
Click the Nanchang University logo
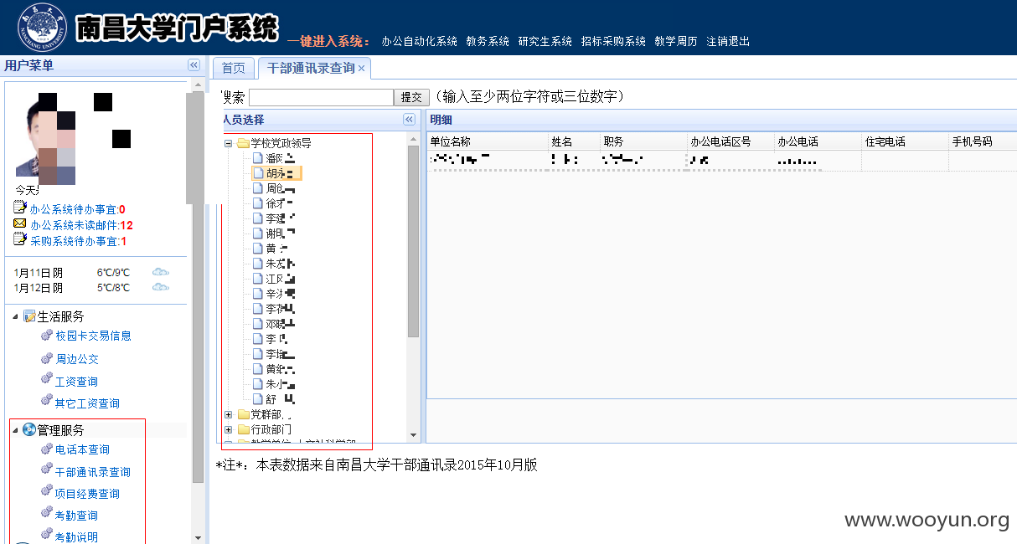(42, 27)
